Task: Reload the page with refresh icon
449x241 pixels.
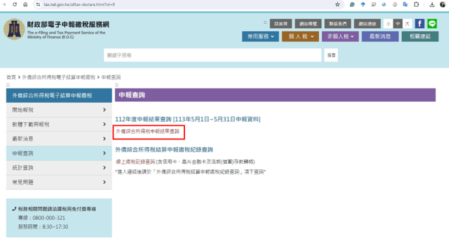Action: [x=15, y=4]
